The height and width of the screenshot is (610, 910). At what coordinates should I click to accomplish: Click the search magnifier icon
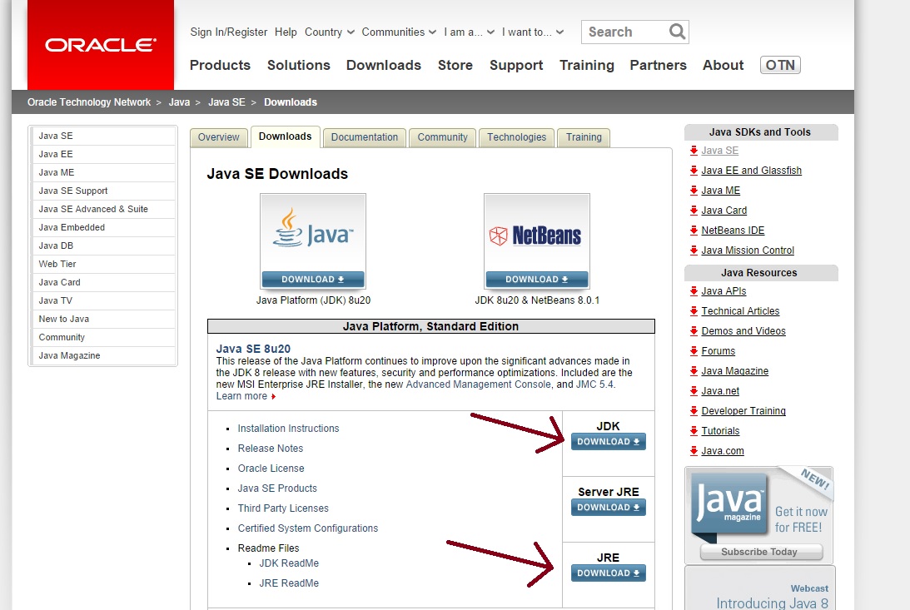point(677,32)
